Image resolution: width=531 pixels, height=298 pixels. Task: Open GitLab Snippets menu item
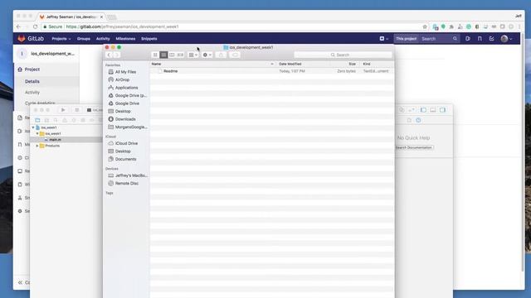(x=149, y=39)
